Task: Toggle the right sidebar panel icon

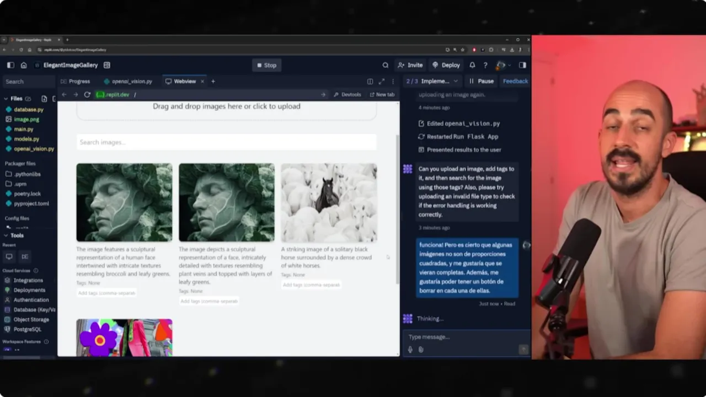Action: [x=522, y=65]
